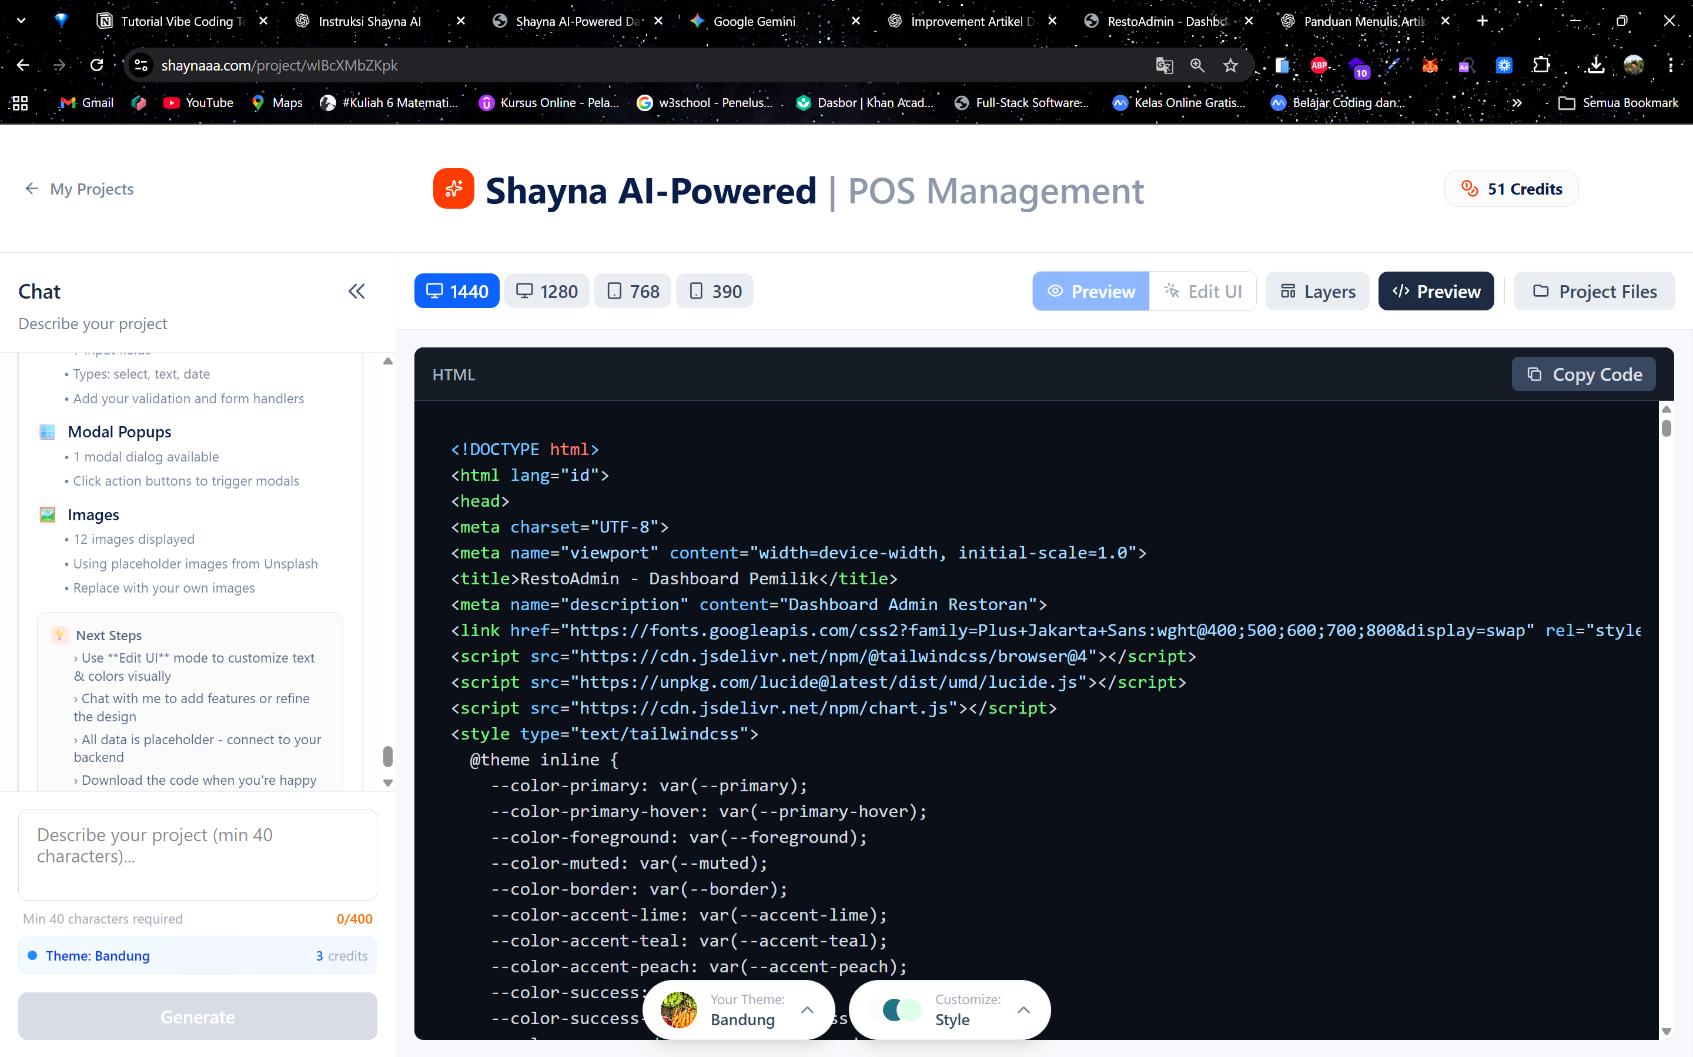The height and width of the screenshot is (1057, 1693).
Task: Switch to the 390 mobile viewport
Action: 714,291
